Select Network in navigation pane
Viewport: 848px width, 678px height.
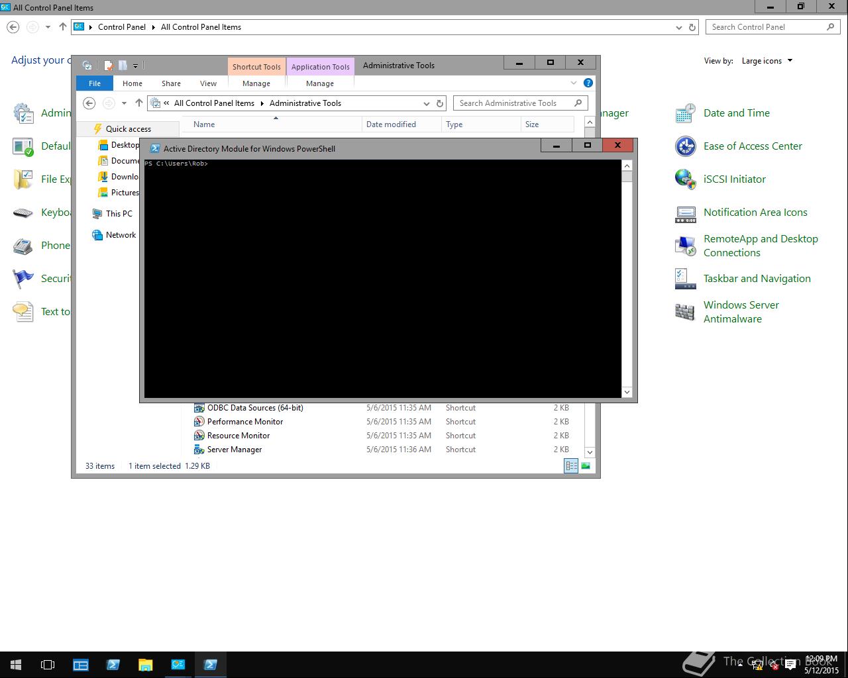114,235
